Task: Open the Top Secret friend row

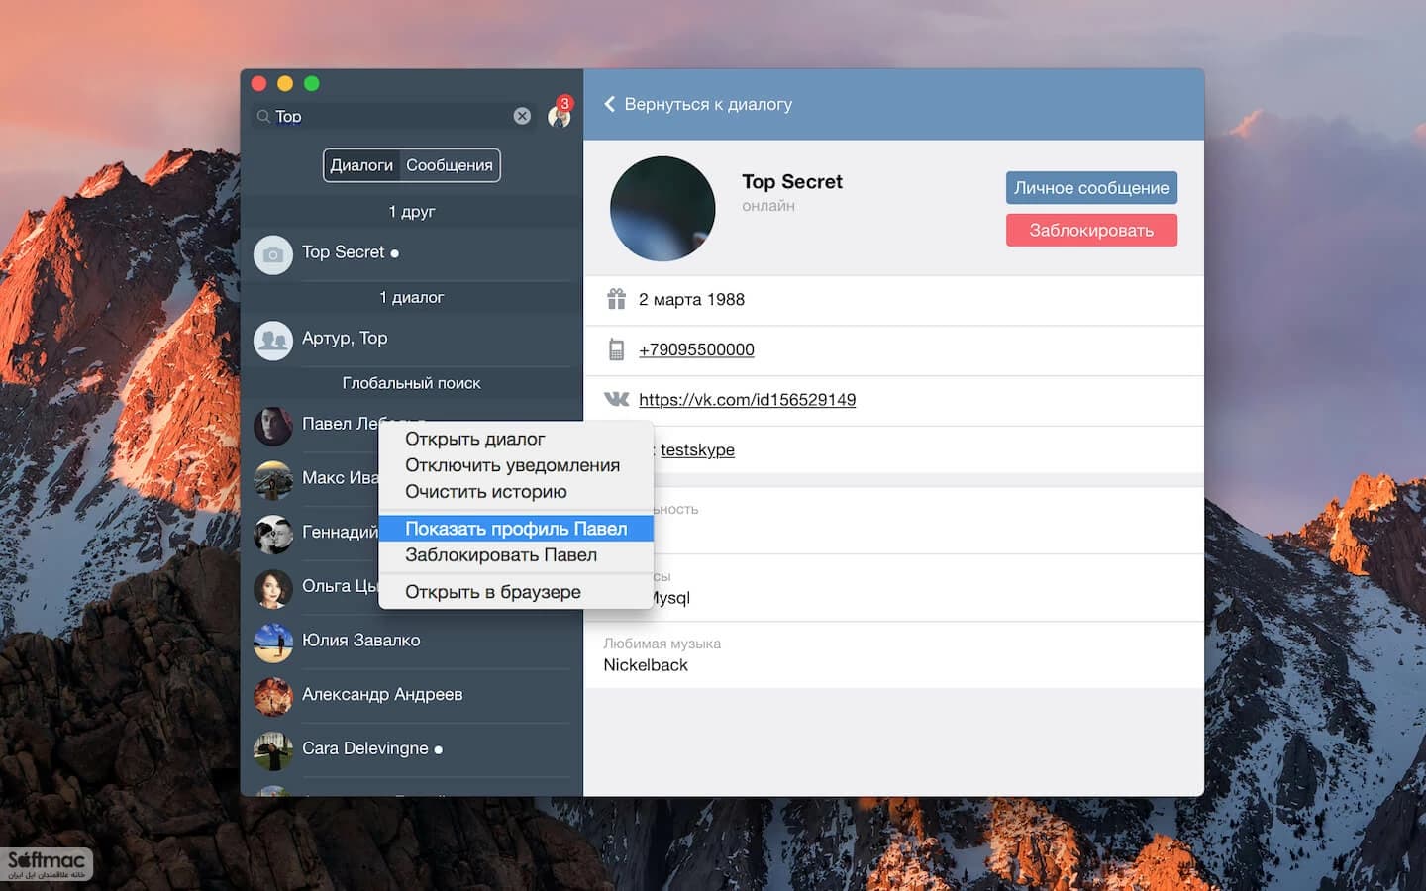Action: click(411, 254)
